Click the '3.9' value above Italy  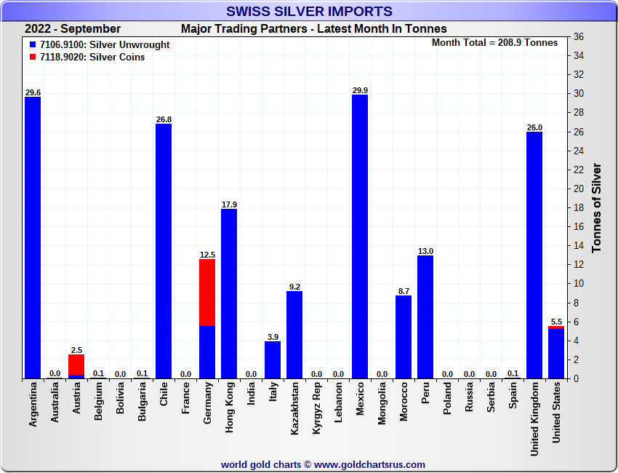coord(273,337)
